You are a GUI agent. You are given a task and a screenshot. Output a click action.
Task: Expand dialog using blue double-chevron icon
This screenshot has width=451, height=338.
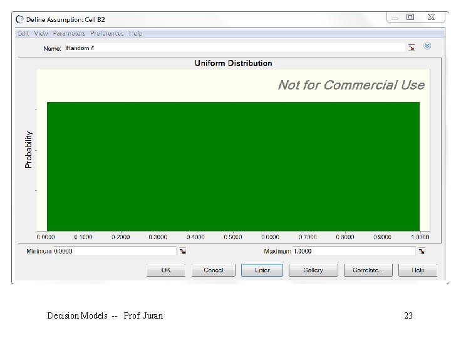tap(427, 46)
